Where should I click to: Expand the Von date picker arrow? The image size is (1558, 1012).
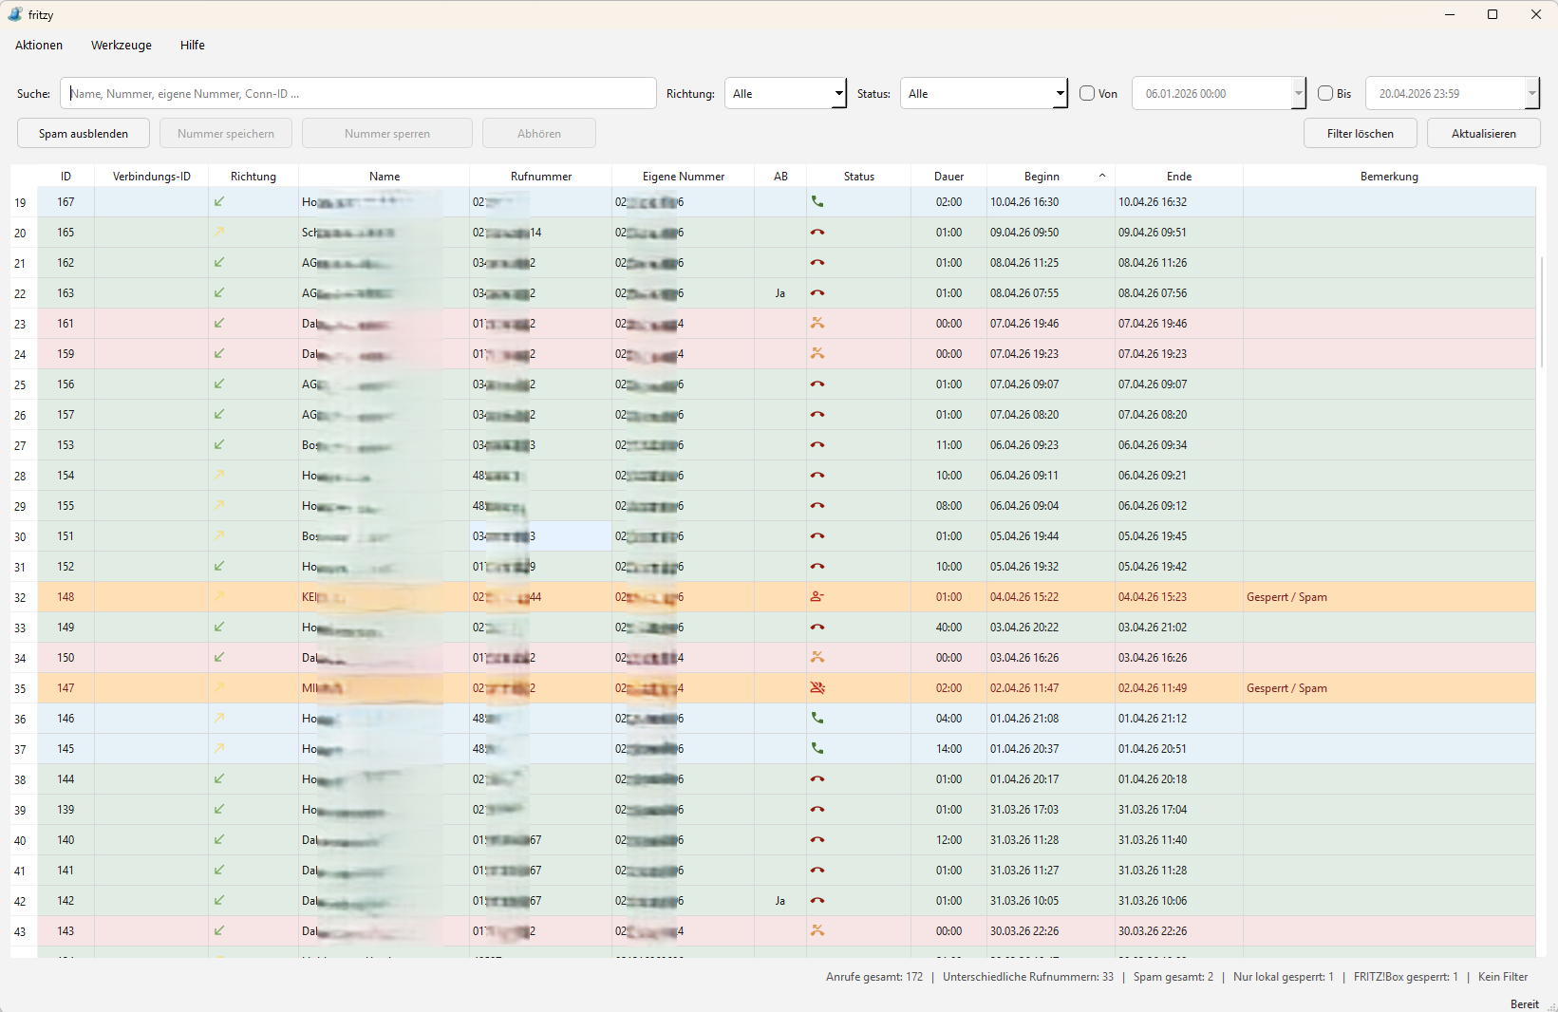(x=1299, y=93)
